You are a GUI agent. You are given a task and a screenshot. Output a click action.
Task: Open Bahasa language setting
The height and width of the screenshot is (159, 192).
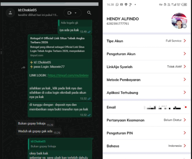pos(147,146)
